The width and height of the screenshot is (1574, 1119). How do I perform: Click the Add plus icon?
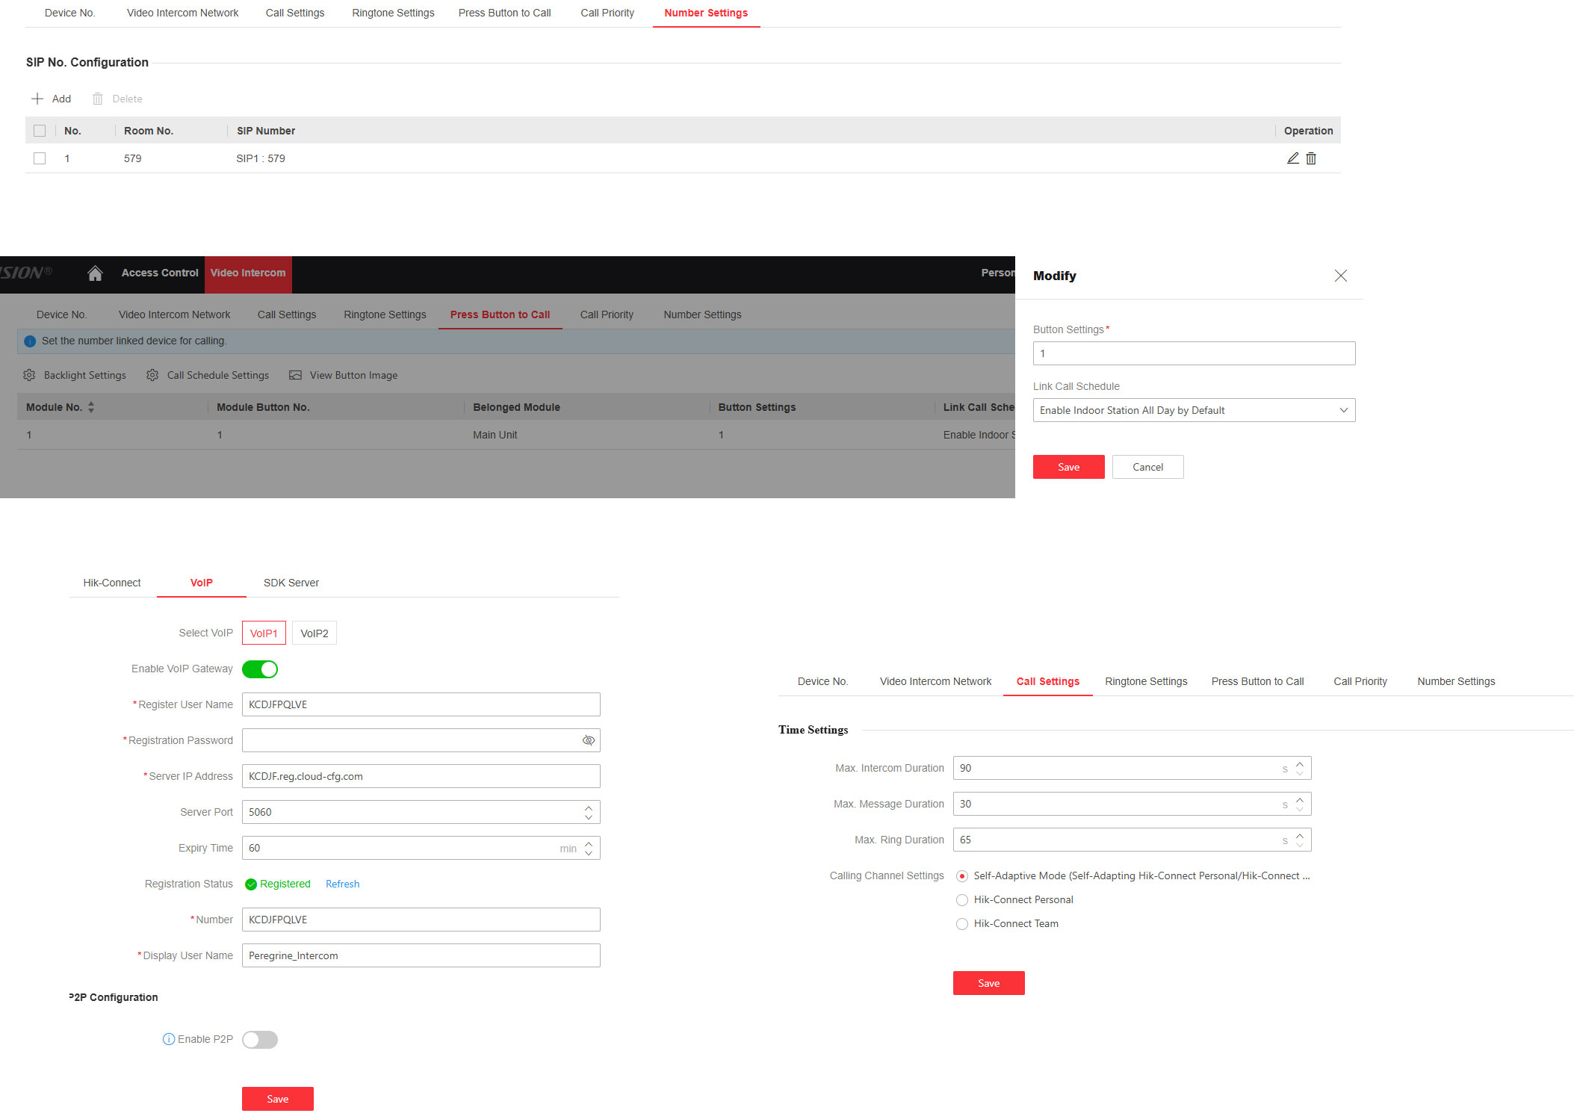click(x=37, y=99)
